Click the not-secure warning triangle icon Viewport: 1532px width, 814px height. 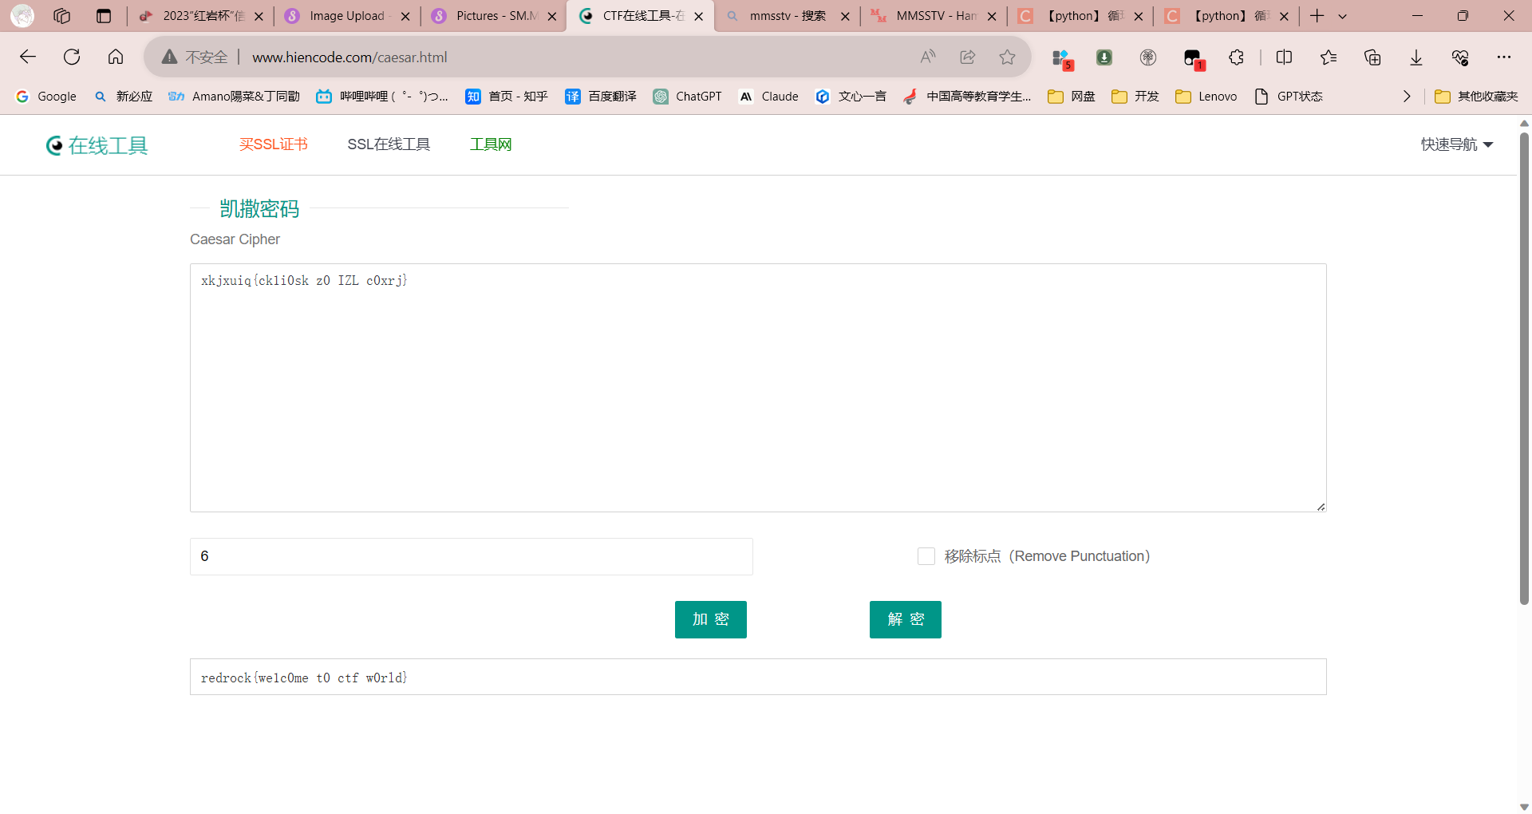(x=169, y=57)
